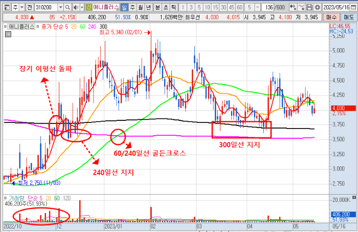358x232 pixels.
Task: Click the 애니플러스 stock name label
Action: point(106,8)
